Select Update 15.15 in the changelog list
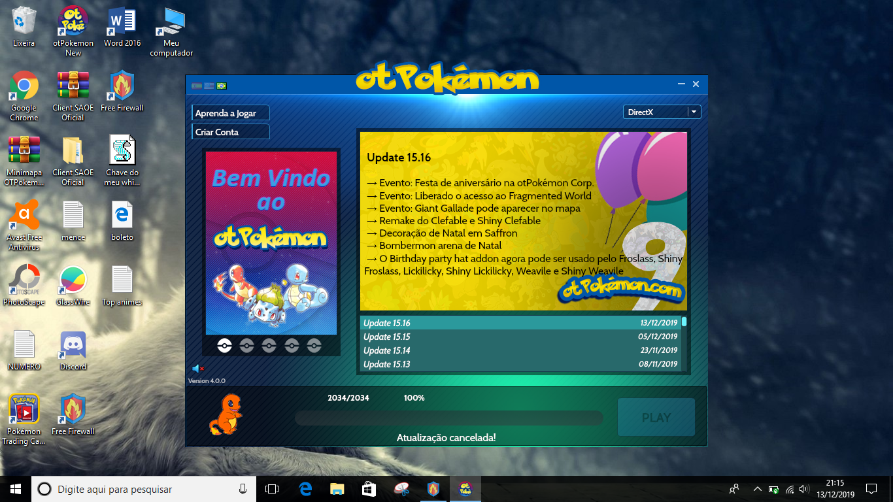This screenshot has width=893, height=502. 520,337
